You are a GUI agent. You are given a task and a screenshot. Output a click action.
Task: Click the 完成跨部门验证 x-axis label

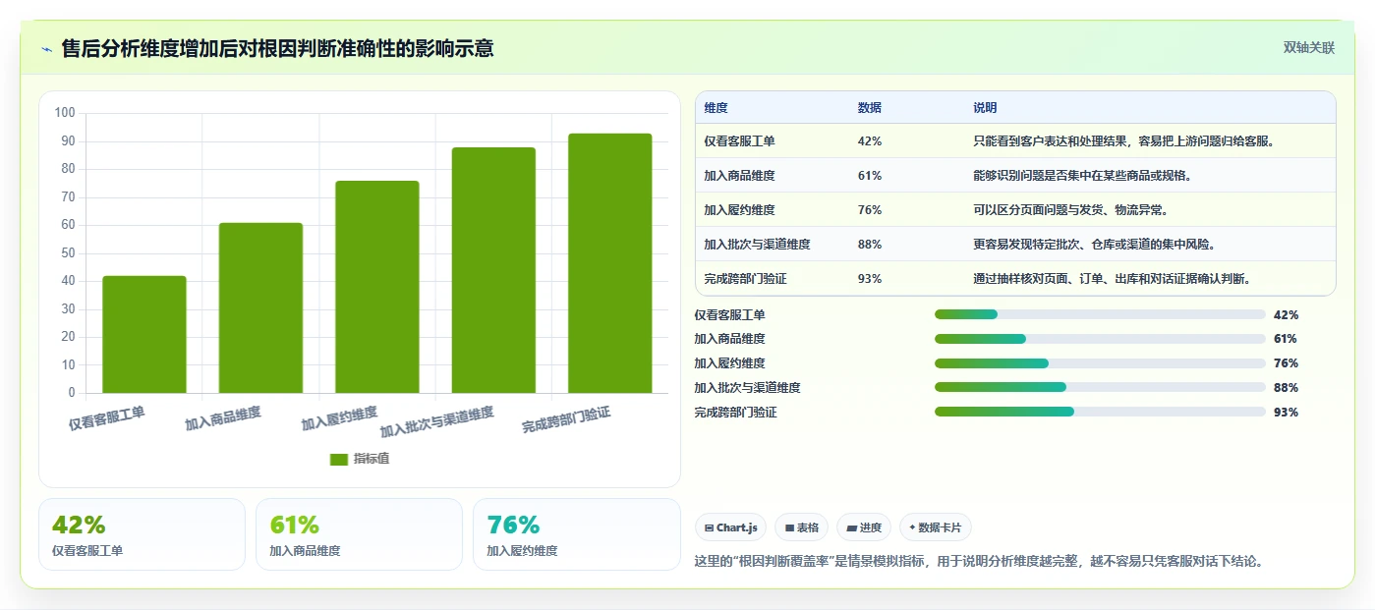566,420
